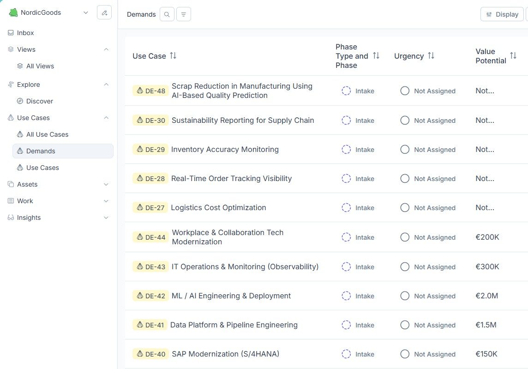The image size is (528, 369).
Task: Open All Views in sidebar
Action: click(x=40, y=66)
